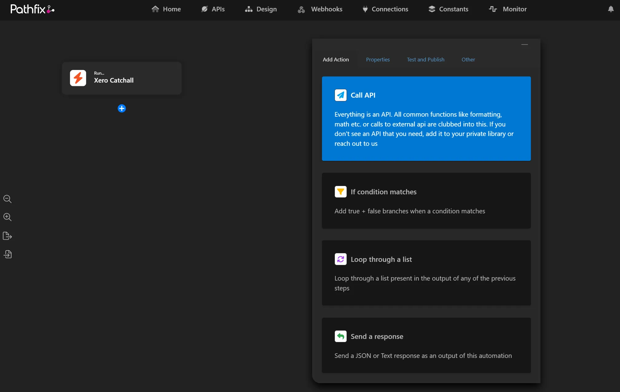Viewport: 620px width, 392px height.
Task: Click the purple loop arrows icon
Action: pyautogui.click(x=340, y=259)
